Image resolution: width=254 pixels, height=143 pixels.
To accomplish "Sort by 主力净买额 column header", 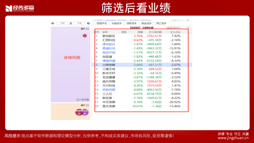I will (155, 32).
